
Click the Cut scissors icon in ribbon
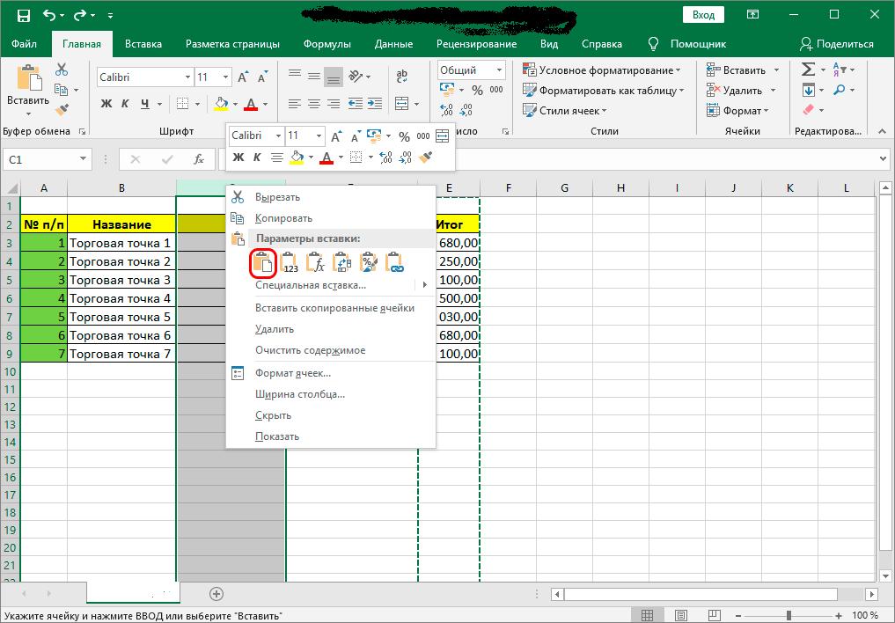62,70
